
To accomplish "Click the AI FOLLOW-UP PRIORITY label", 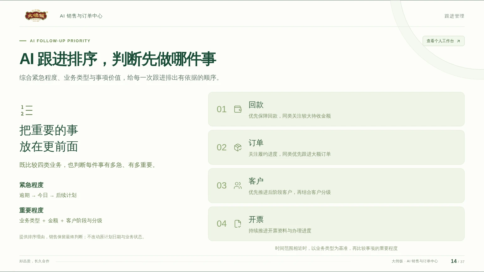I will [60, 41].
